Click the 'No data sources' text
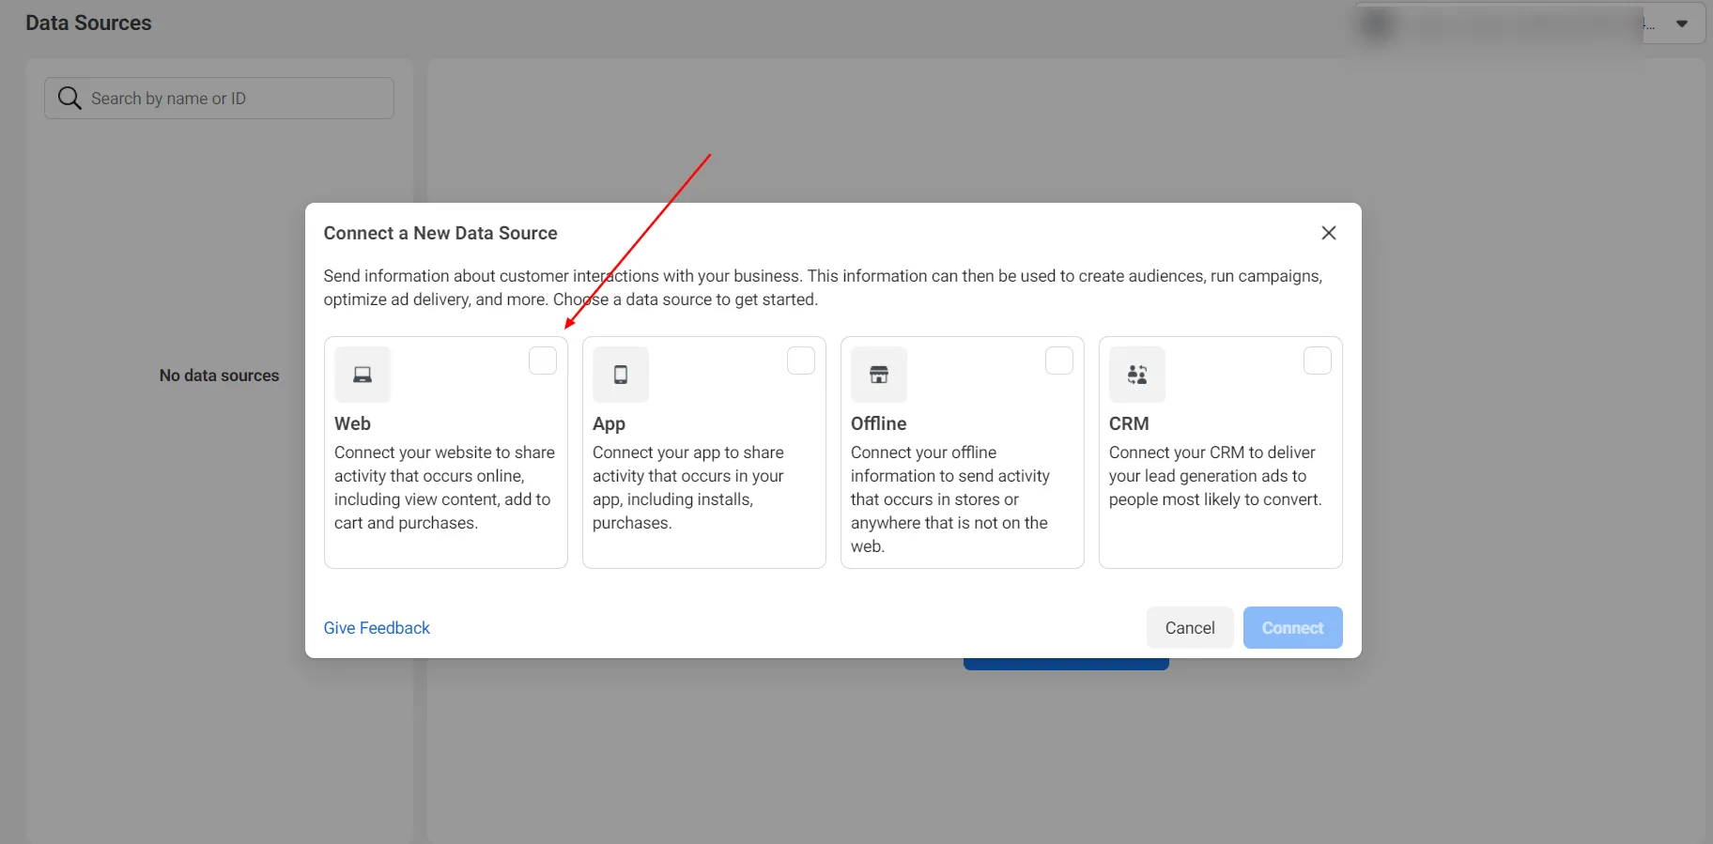 [x=219, y=376]
